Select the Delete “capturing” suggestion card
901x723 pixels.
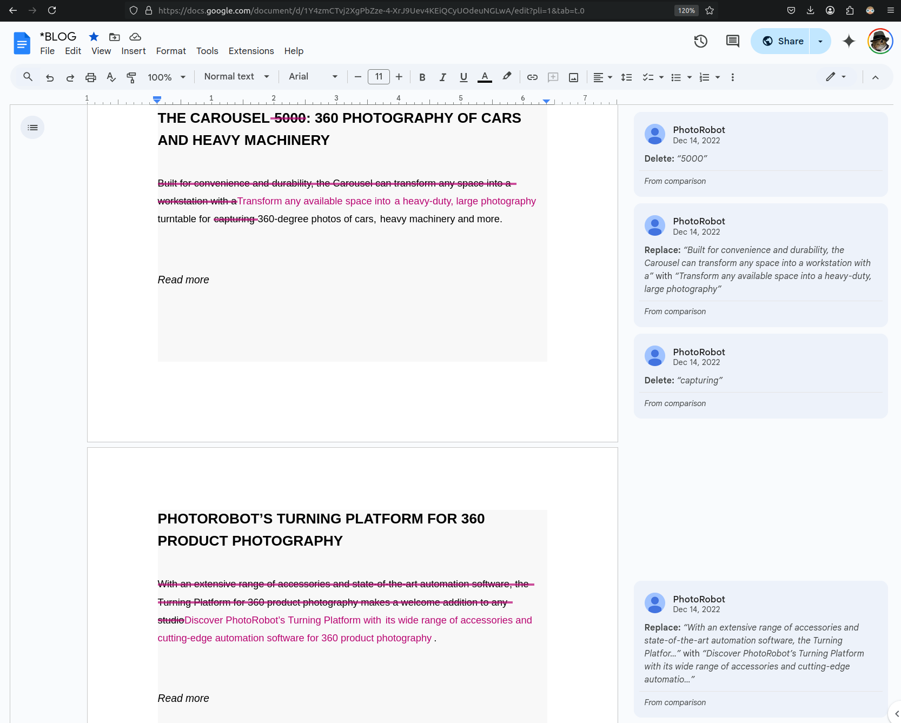(x=760, y=376)
